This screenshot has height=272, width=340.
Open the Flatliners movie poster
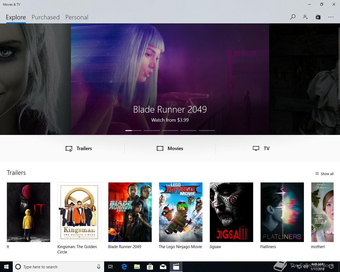(x=282, y=212)
